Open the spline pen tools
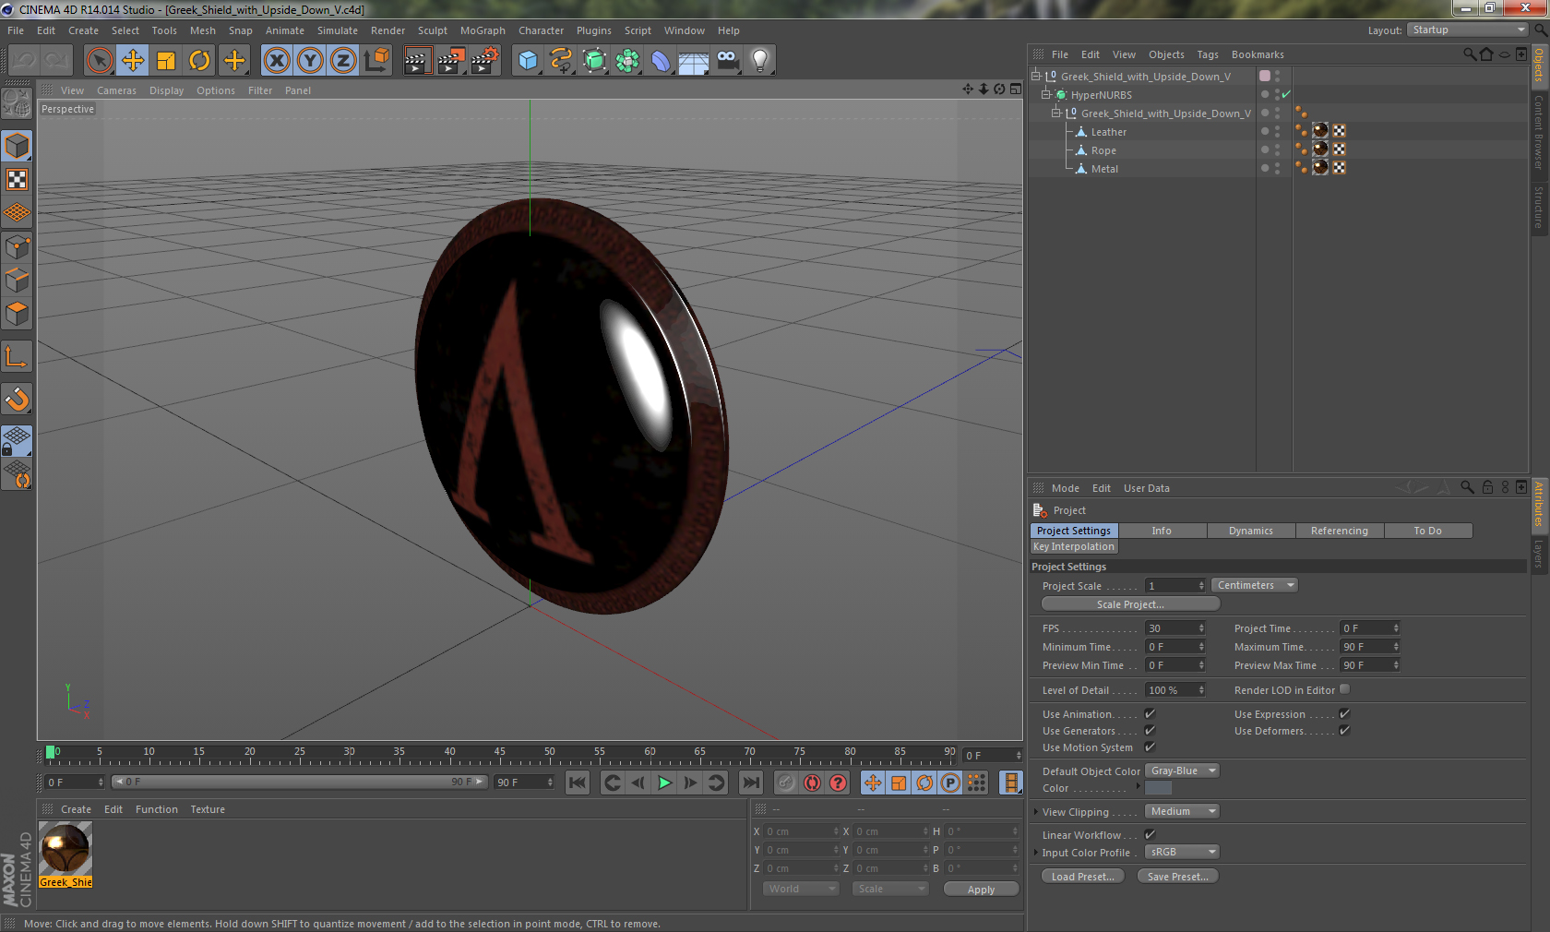This screenshot has height=932, width=1550. (561, 61)
